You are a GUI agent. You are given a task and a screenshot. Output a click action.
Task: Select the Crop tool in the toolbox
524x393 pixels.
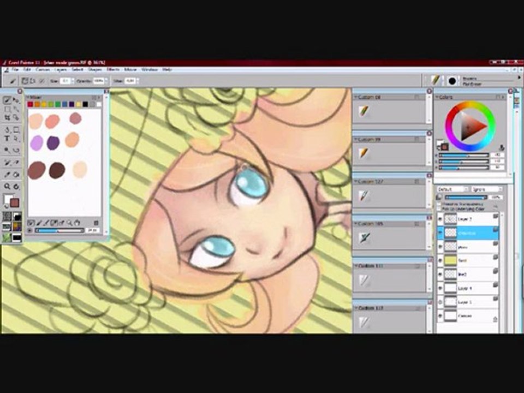tap(7, 117)
